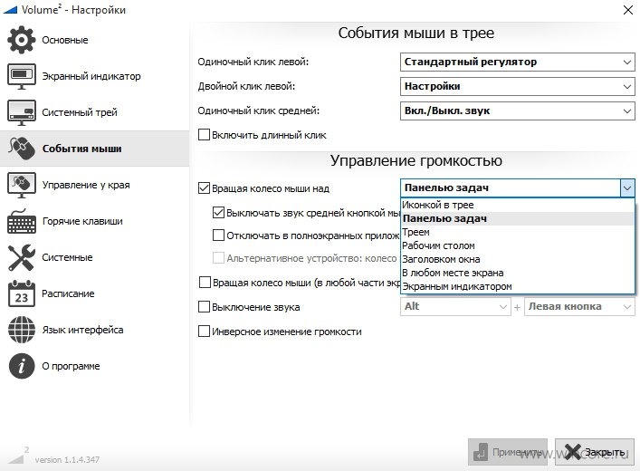Click the Применить button
640x471 pixels.
tap(507, 452)
